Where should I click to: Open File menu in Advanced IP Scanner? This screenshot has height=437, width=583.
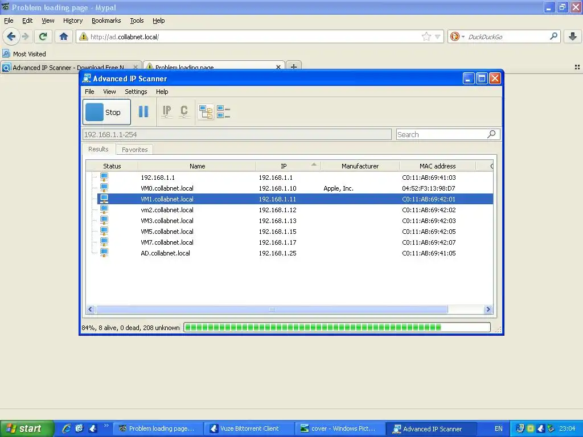point(89,92)
